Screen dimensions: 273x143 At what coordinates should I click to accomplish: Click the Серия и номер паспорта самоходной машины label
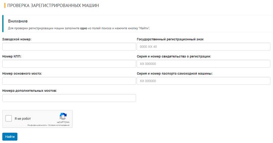[x=175, y=73]
